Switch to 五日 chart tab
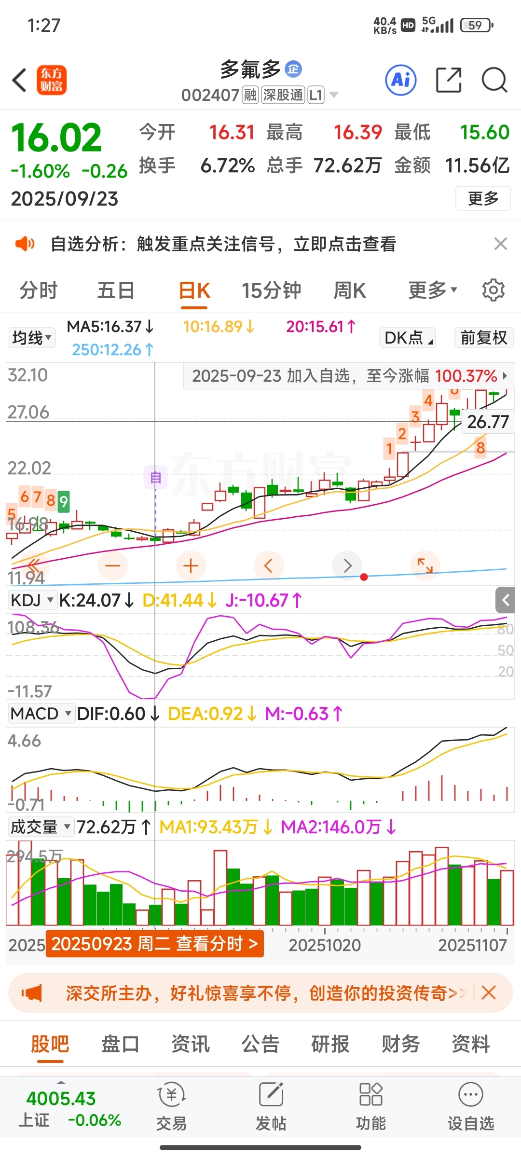Image resolution: width=521 pixels, height=1158 pixels. (116, 290)
